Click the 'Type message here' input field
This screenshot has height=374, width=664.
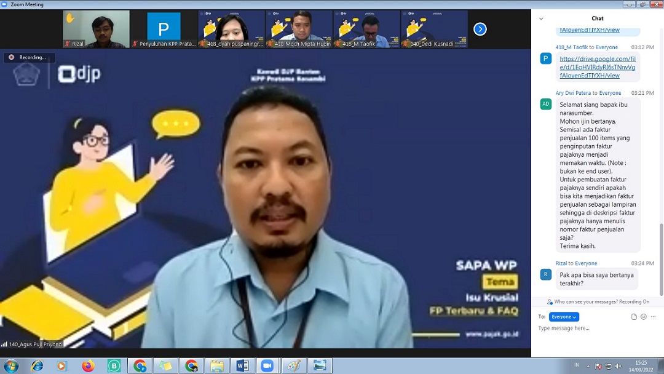(x=590, y=328)
